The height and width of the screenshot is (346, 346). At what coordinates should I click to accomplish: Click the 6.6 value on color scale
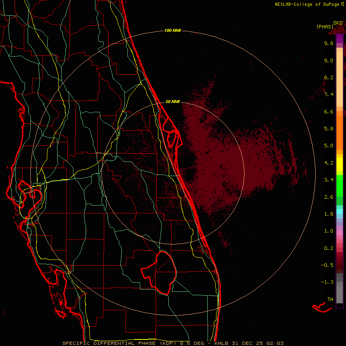click(x=329, y=111)
